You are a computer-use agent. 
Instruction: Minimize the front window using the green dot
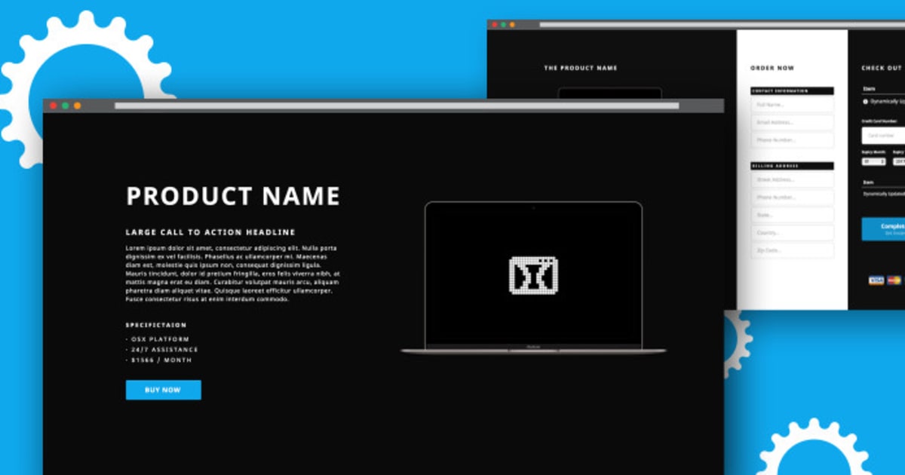tap(65, 106)
